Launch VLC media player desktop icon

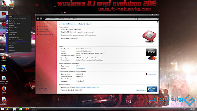pyautogui.click(x=12, y=5)
